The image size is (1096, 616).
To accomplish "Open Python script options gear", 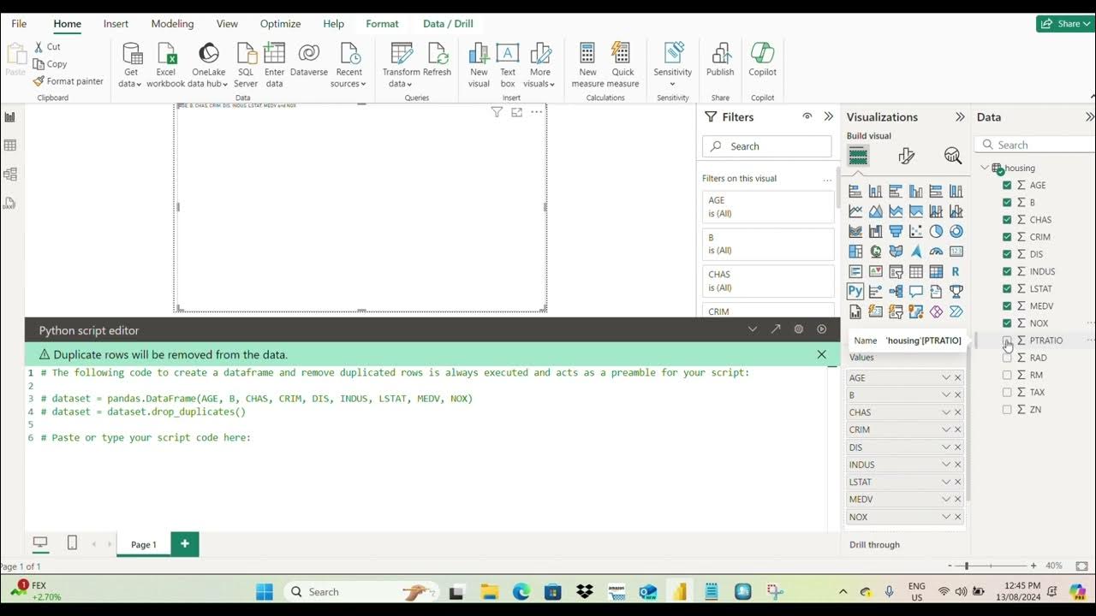I will coord(799,329).
